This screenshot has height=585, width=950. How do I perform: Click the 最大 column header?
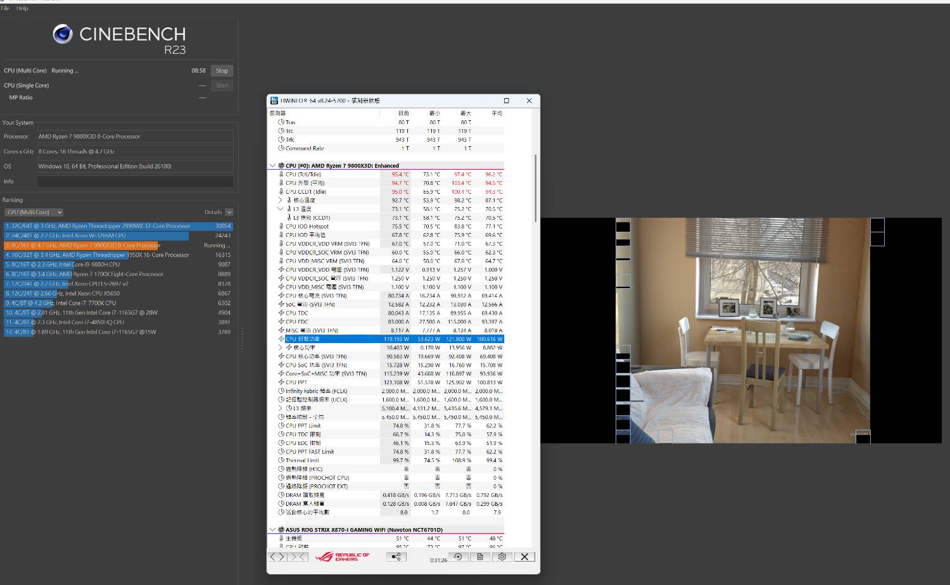click(465, 113)
